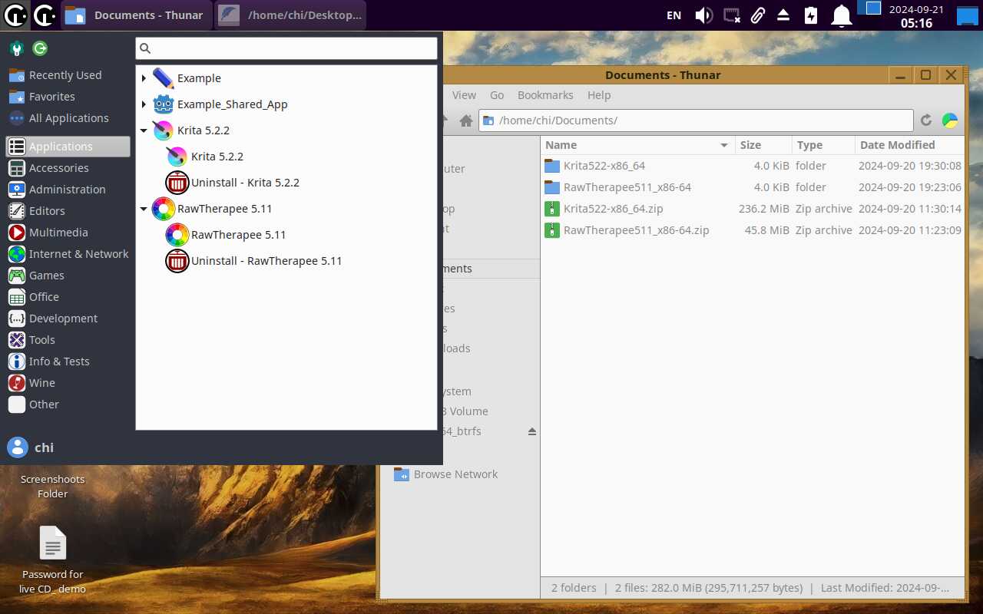The width and height of the screenshot is (983, 614).
Task: Open the notifications bell icon
Action: pos(842,15)
